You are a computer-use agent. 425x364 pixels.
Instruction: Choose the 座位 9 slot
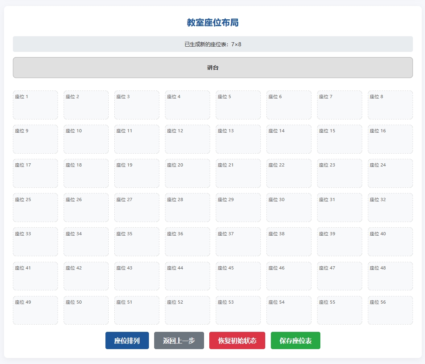point(35,139)
